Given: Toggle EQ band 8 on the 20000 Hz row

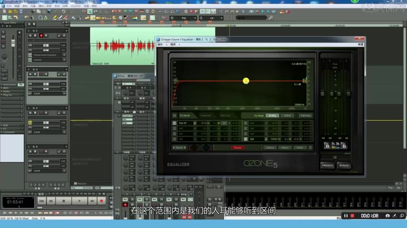Looking at the screenshot, I should (246, 139).
